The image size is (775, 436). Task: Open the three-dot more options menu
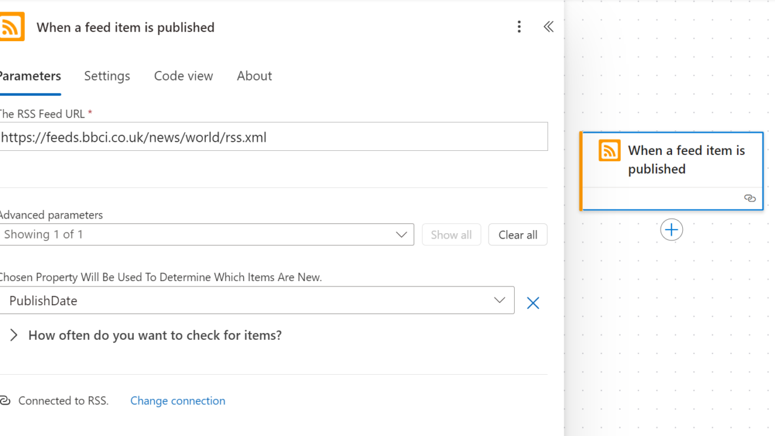tap(519, 27)
